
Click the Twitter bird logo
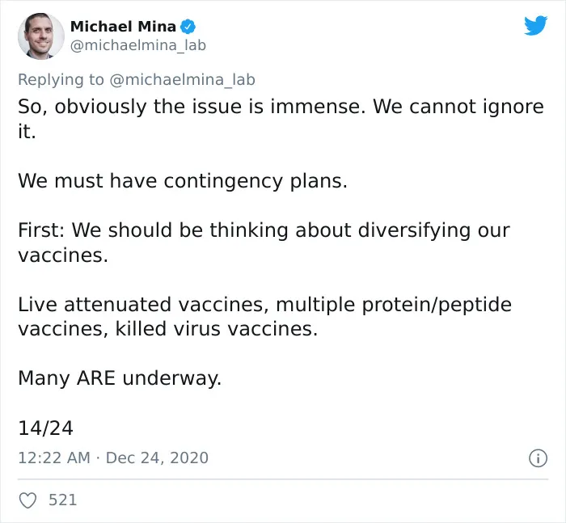(535, 25)
